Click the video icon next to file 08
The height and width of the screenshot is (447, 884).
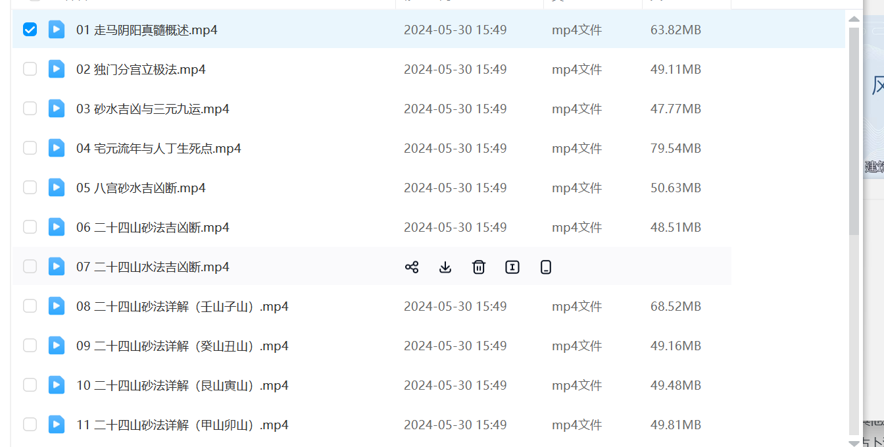click(x=57, y=306)
